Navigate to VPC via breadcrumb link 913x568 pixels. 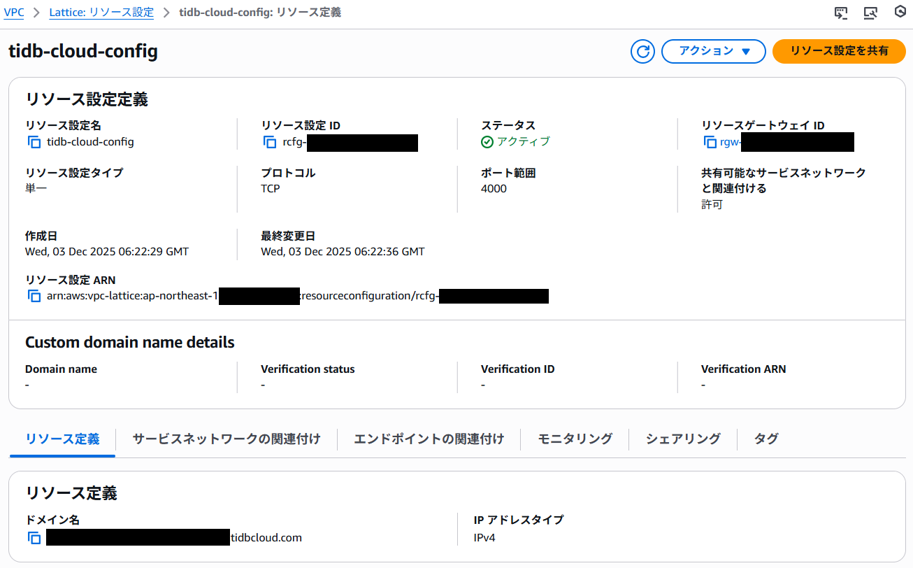[14, 12]
